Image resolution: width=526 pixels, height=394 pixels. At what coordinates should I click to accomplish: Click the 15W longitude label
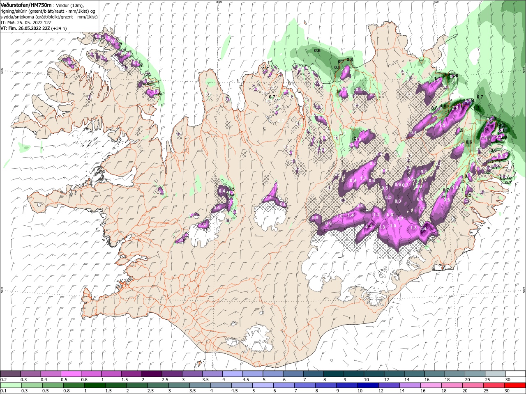click(435, 2)
